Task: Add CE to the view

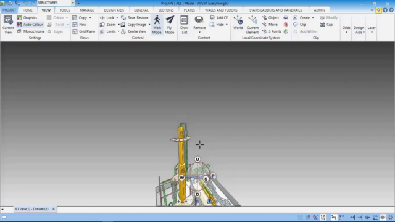Action: pos(218,18)
